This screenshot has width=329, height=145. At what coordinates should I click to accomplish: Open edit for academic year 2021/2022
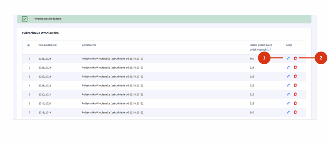[x=289, y=85]
